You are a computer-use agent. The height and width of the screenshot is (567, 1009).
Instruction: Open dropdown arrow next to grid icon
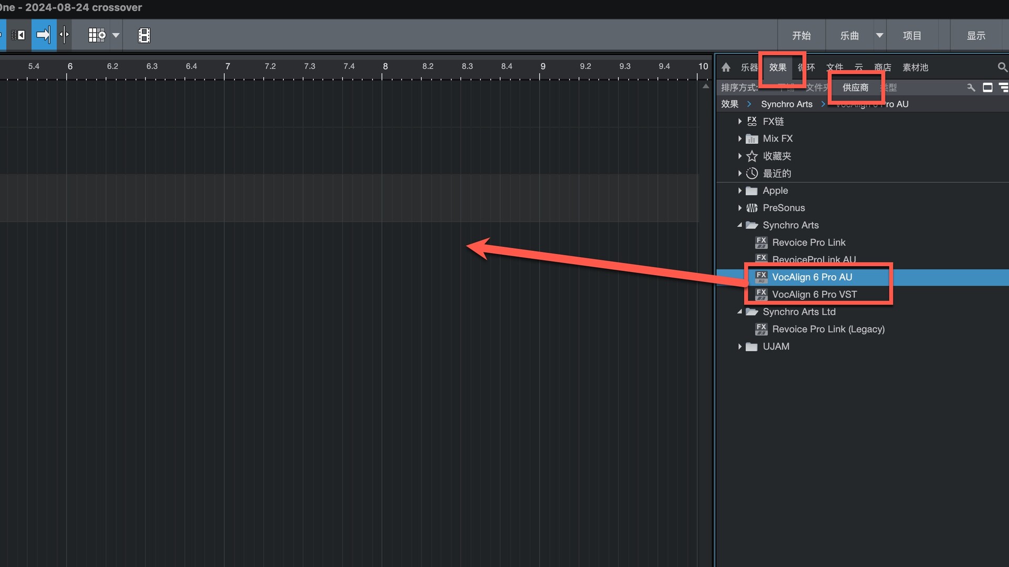pos(116,36)
